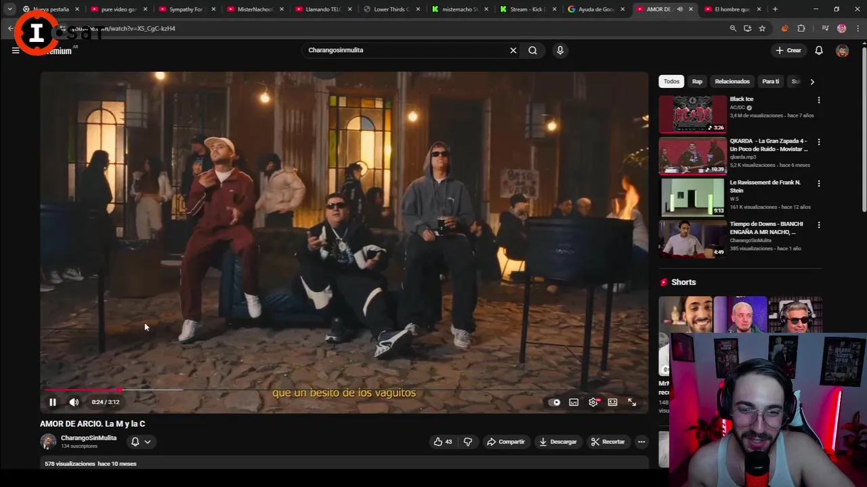Viewport: 867px width, 487px height.
Task: Like the video (43 likes)
Action: coord(443,442)
